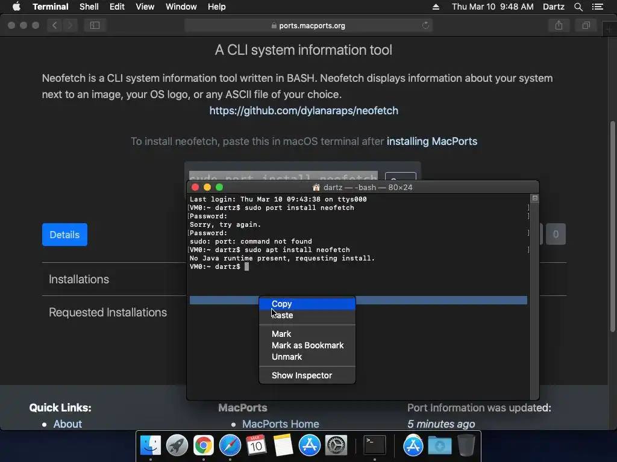The height and width of the screenshot is (462, 617).
Task: Click Terminal scrollback toggle icon
Action: pos(535,198)
